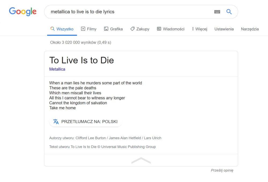The width and height of the screenshot is (268, 182).
Task: Click lyric line 'These are the pale deaths'
Action: pyautogui.click(x=73, y=88)
